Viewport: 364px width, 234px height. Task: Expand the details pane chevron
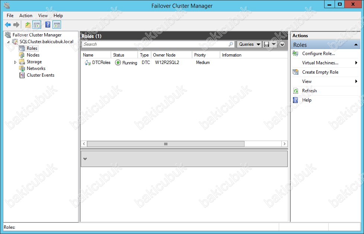click(x=85, y=159)
